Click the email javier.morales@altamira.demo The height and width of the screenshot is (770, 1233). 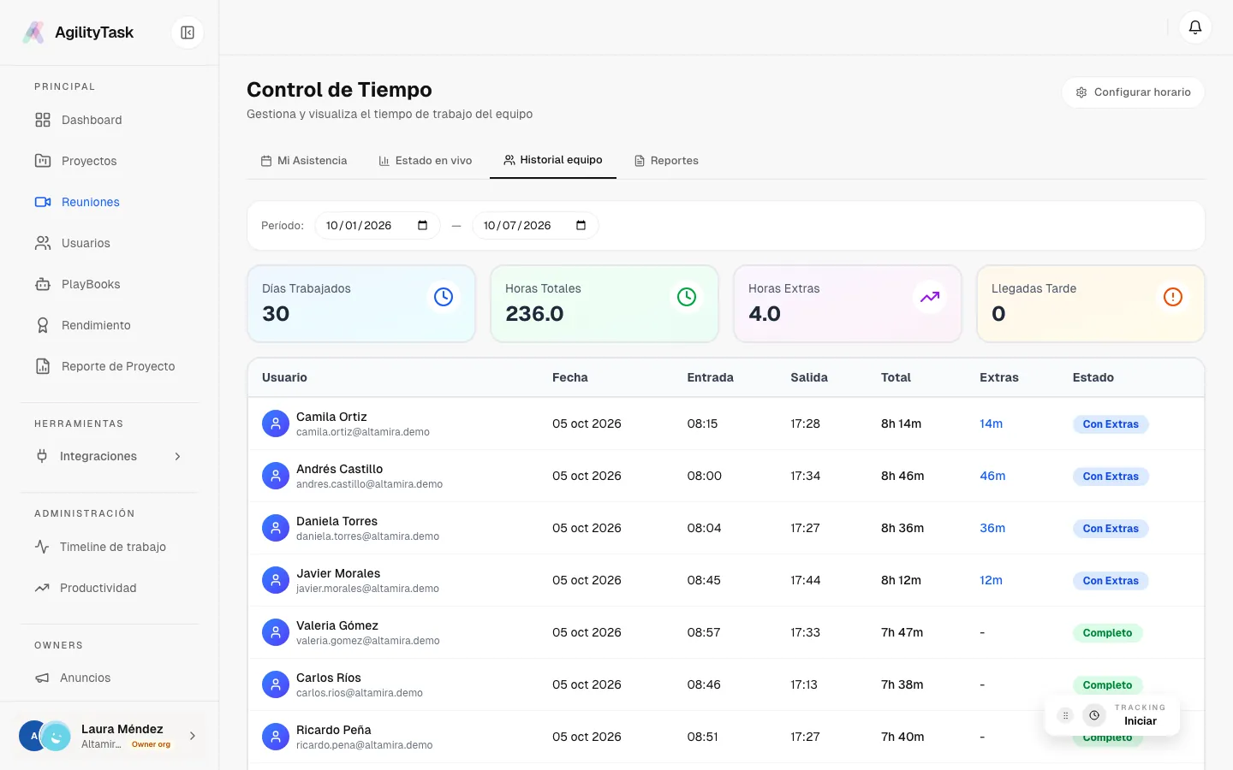click(367, 589)
